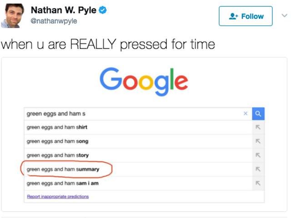291x218 pixels.
Task: Fill search with shirt suggestion arrow
Action: [258, 127]
